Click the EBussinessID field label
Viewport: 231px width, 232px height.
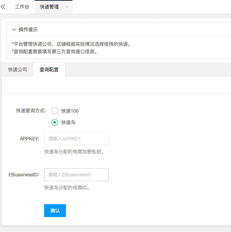point(24,175)
